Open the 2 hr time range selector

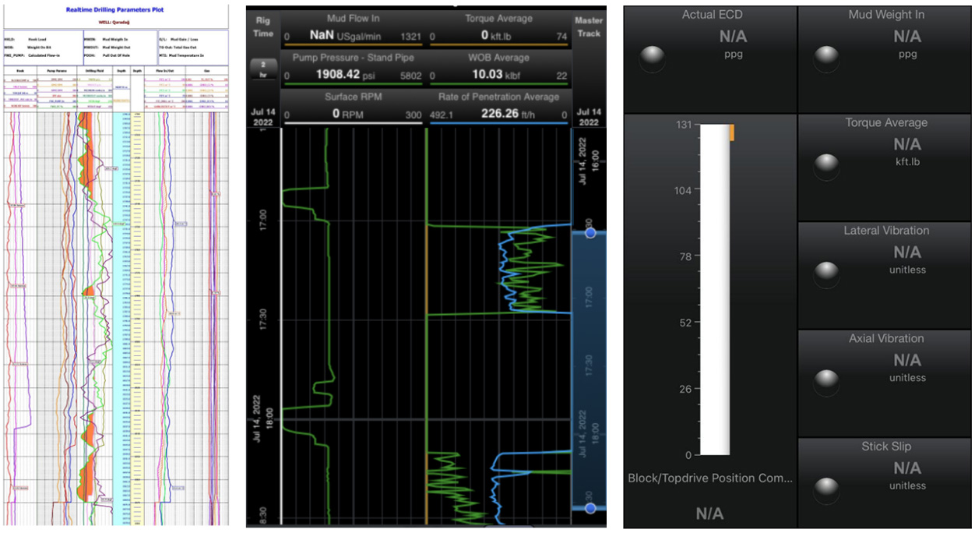[262, 68]
